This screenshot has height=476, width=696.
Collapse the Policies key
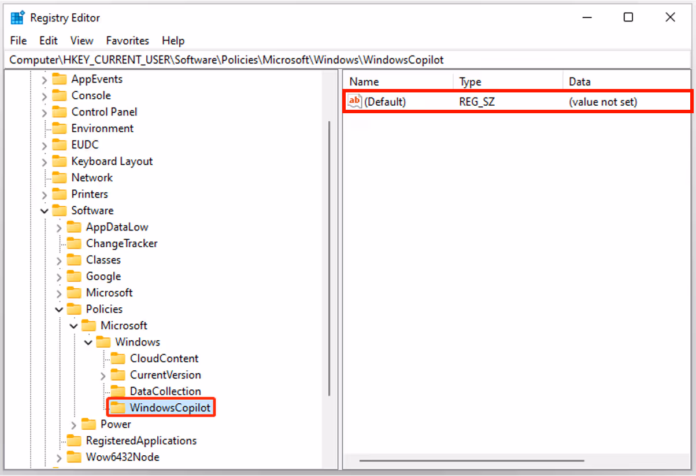coord(59,310)
